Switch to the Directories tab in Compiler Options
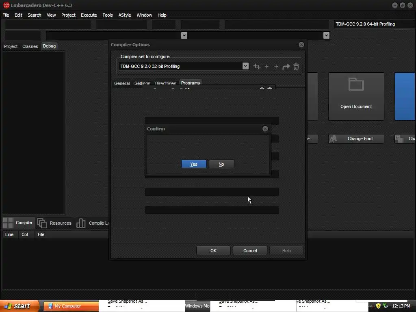This screenshot has height=312, width=416. coord(166,83)
